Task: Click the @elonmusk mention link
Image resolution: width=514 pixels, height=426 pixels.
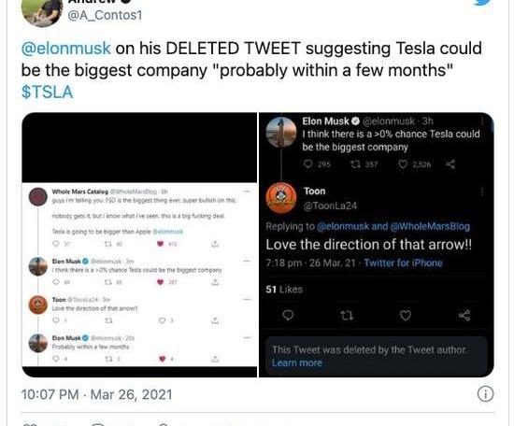Action: pos(66,49)
